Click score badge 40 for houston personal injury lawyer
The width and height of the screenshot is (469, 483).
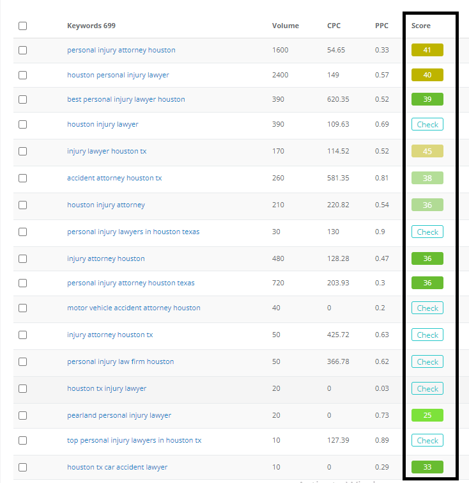pyautogui.click(x=427, y=75)
